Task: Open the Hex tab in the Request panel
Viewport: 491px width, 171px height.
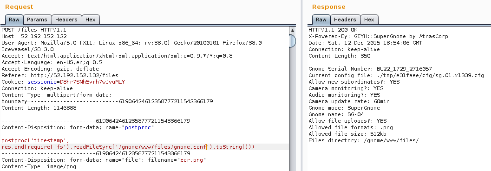Action: tap(91, 20)
